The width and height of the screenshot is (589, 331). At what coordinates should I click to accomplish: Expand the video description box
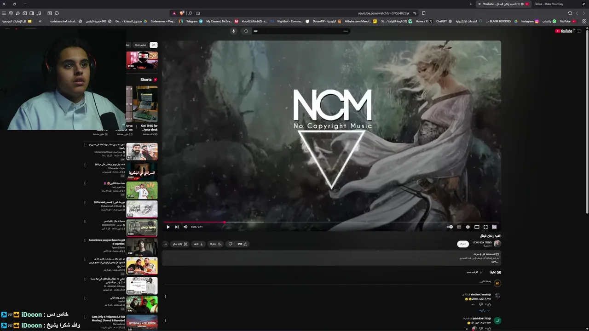tap(331, 258)
